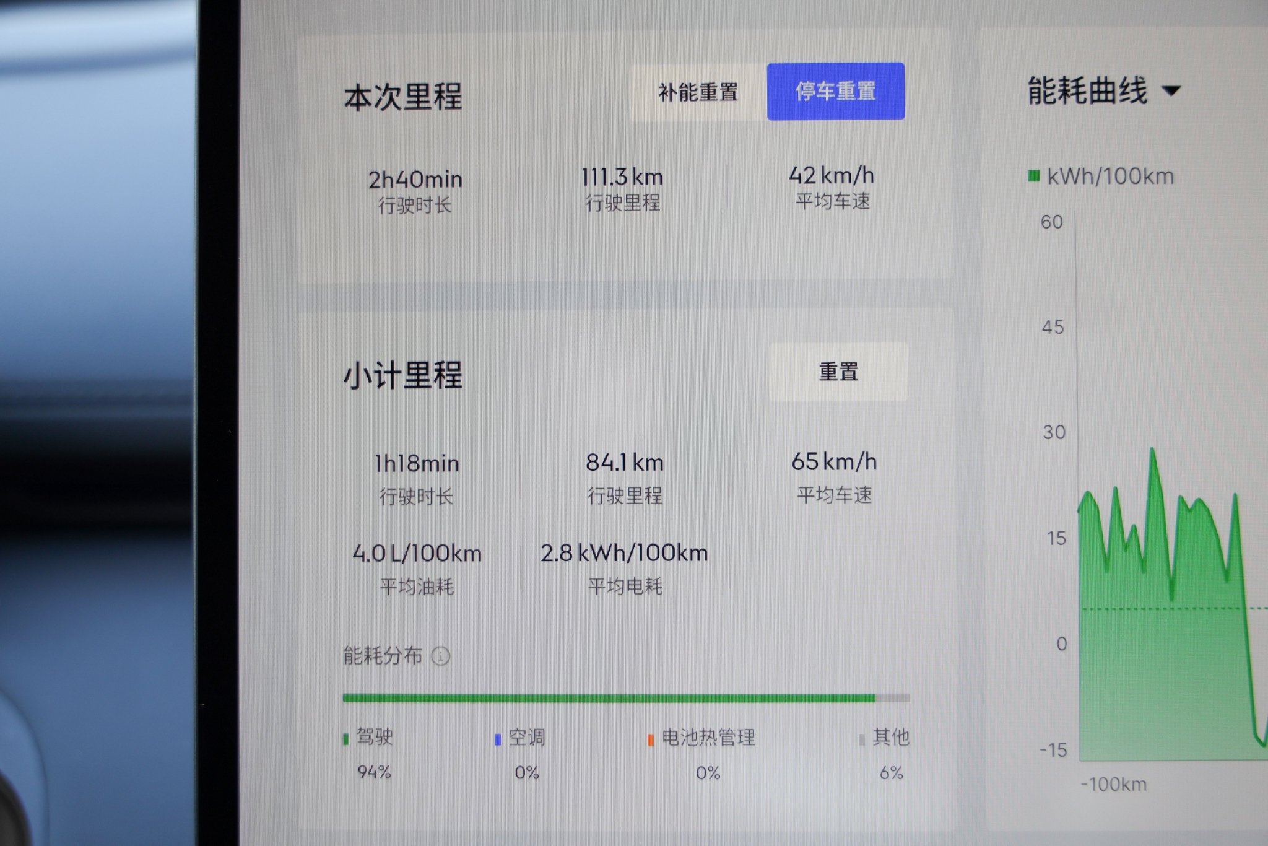Tap the info icon next to 能耗分布
The height and width of the screenshot is (846, 1268).
[442, 657]
